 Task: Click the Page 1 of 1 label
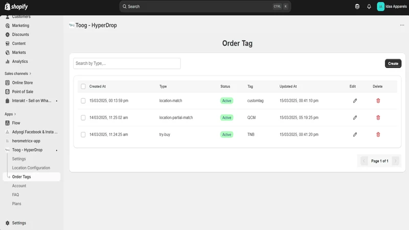(379, 161)
